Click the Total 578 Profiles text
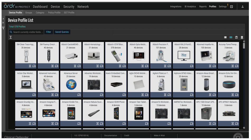This screenshot has height=140, width=251. click(17, 27)
